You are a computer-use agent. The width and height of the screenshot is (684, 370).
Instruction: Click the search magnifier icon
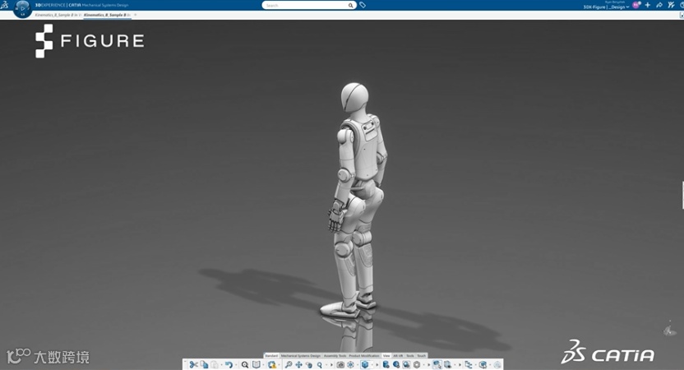[351, 5]
